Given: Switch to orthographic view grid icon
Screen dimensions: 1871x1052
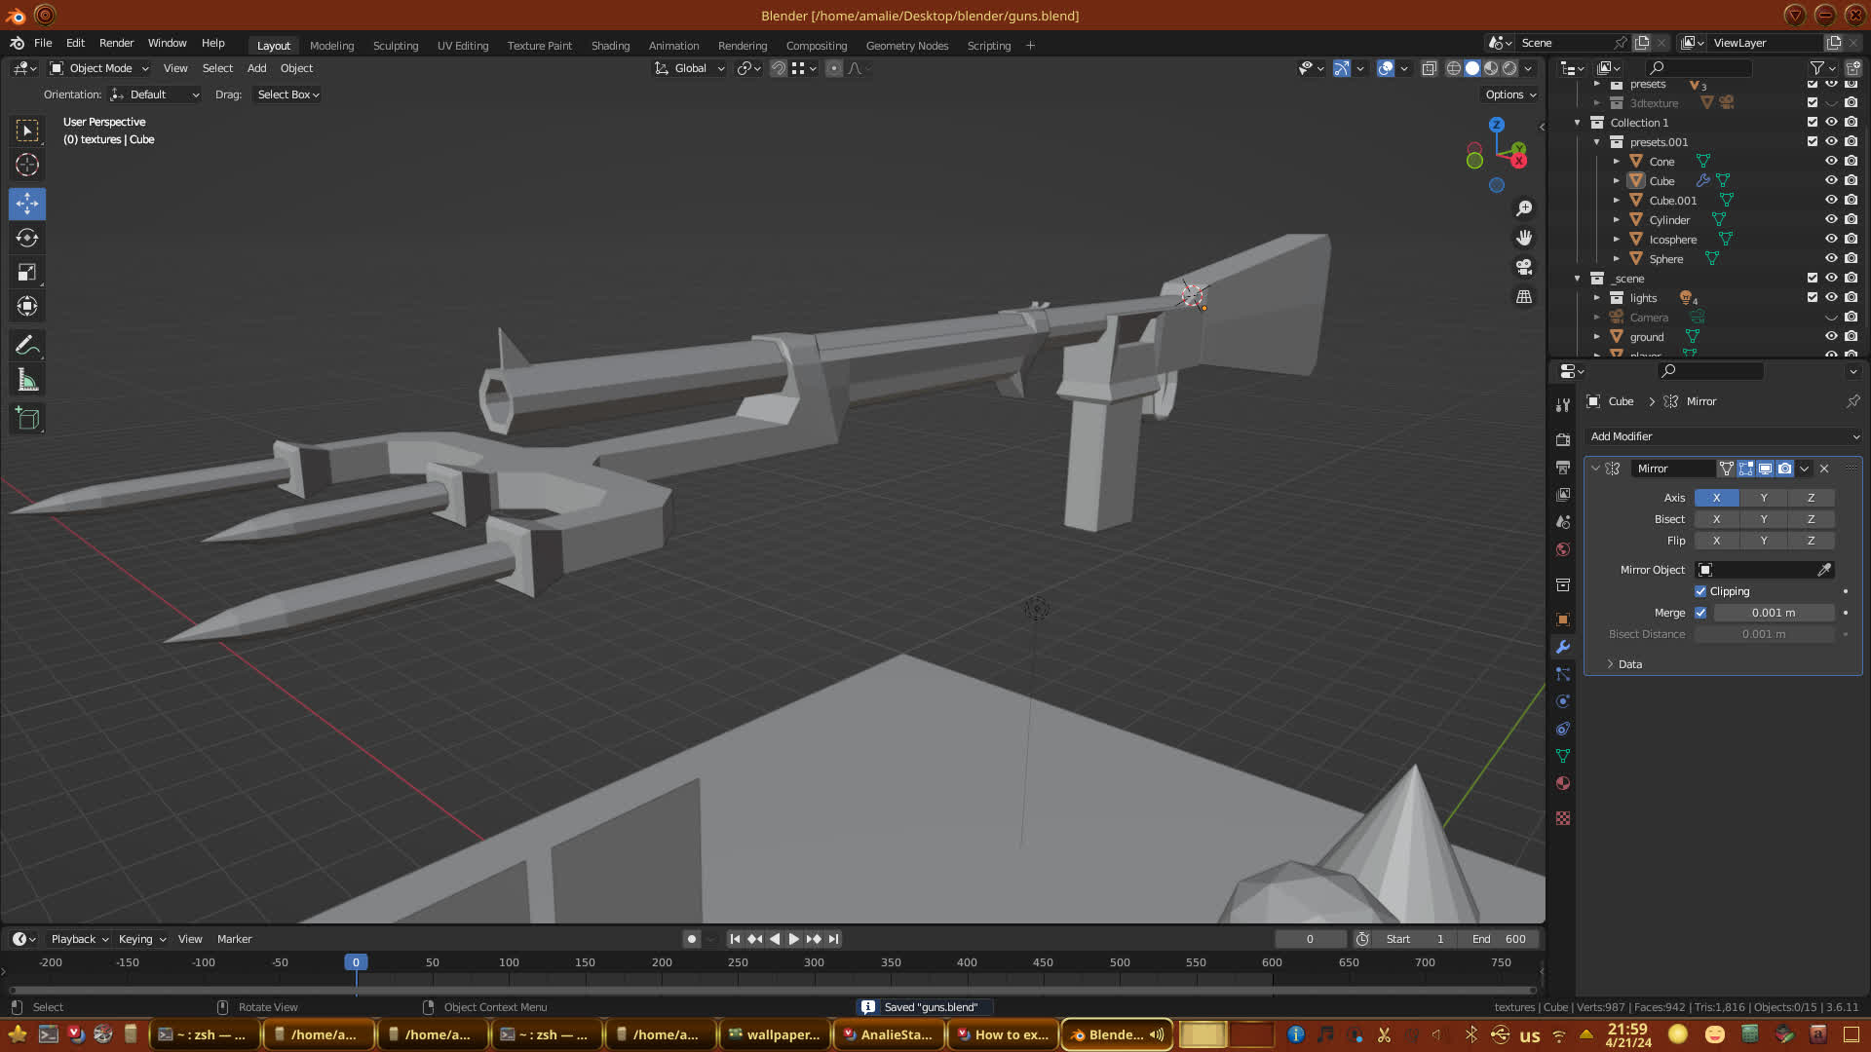Looking at the screenshot, I should pos(1524,297).
